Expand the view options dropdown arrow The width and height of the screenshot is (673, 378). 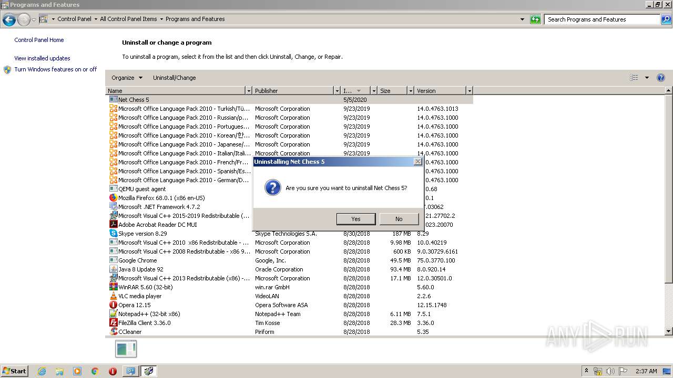click(x=647, y=78)
